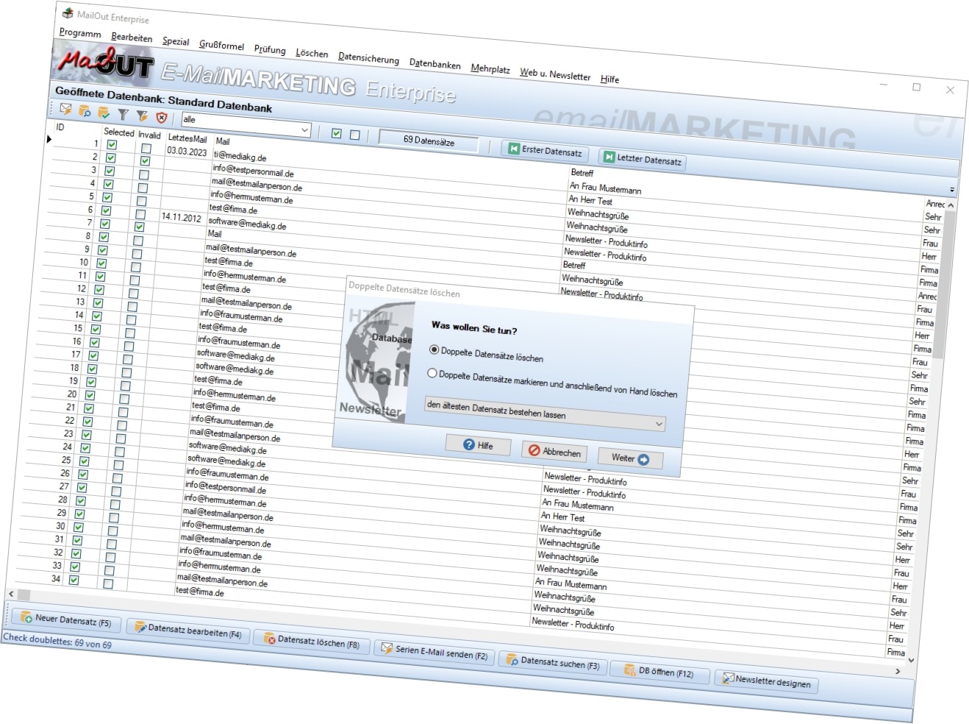Click 'Newsletter designen' button
Screen dimensions: 969x724
[x=765, y=681]
